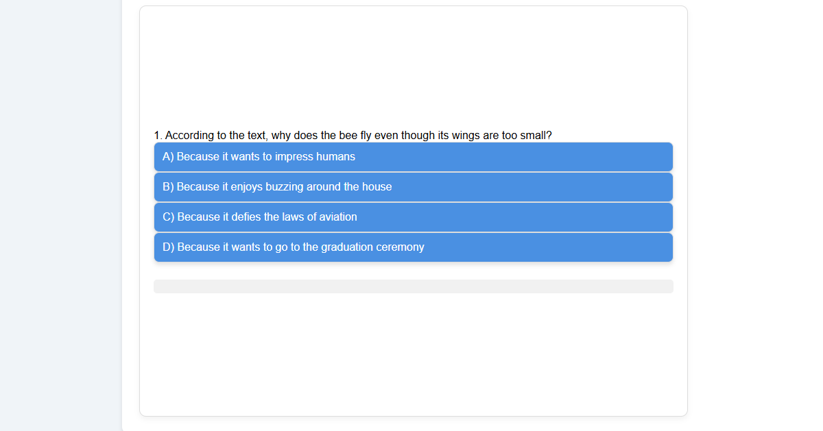Click the white margin right of the quiz card

pyautogui.click(x=754, y=215)
